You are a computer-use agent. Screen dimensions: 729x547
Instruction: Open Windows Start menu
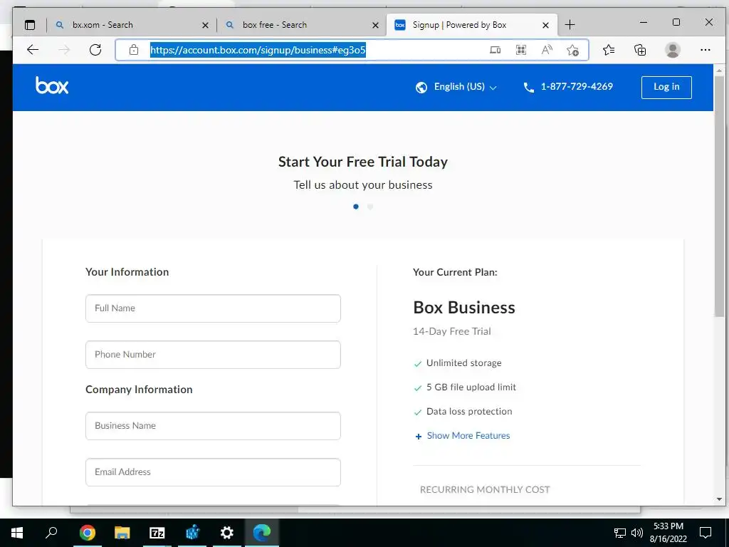17,533
